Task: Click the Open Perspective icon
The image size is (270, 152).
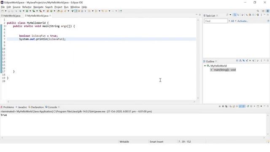Action: point(263,11)
